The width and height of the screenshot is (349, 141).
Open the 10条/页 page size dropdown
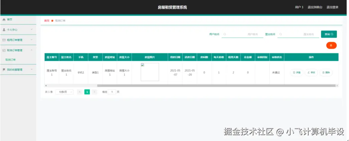click(64, 92)
